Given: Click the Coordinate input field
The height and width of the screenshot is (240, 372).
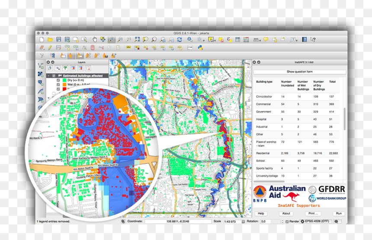Looking at the screenshot, I should (x=178, y=221).
